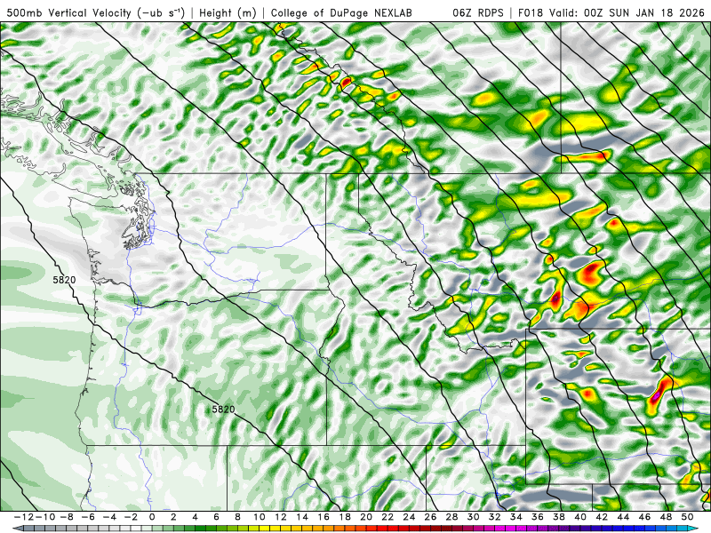Click the 14 value on the color scale
711x533 pixels.
click(x=302, y=517)
